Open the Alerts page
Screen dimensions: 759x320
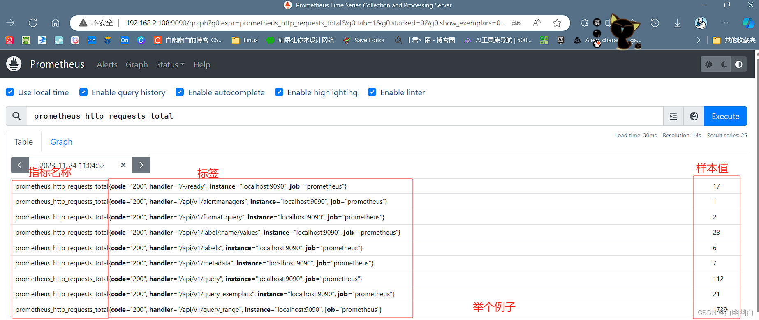pos(107,64)
